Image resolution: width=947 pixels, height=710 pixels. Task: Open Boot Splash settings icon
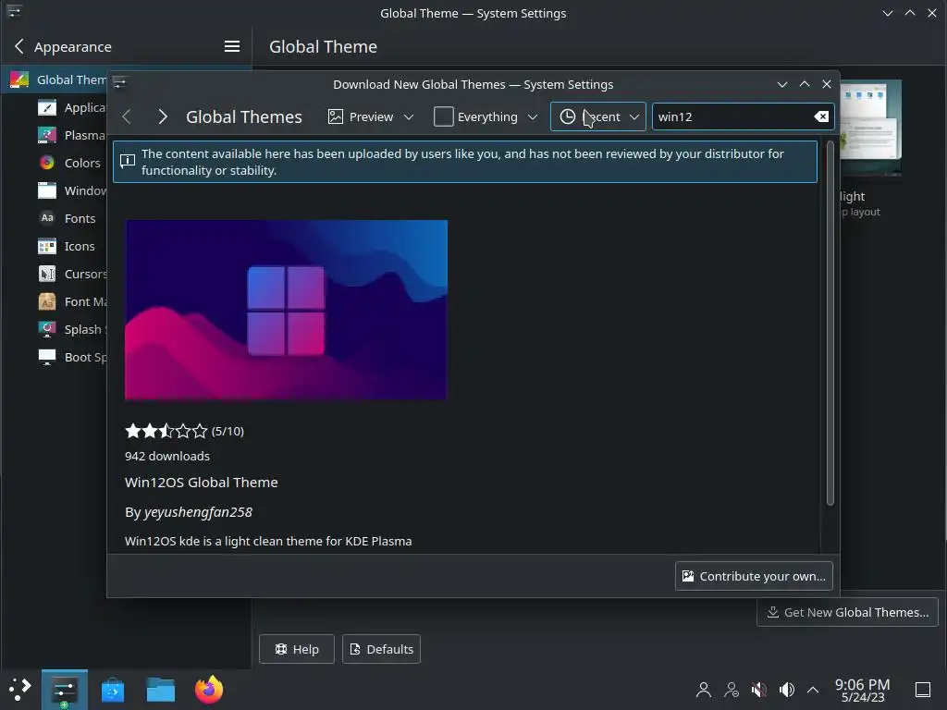point(47,358)
